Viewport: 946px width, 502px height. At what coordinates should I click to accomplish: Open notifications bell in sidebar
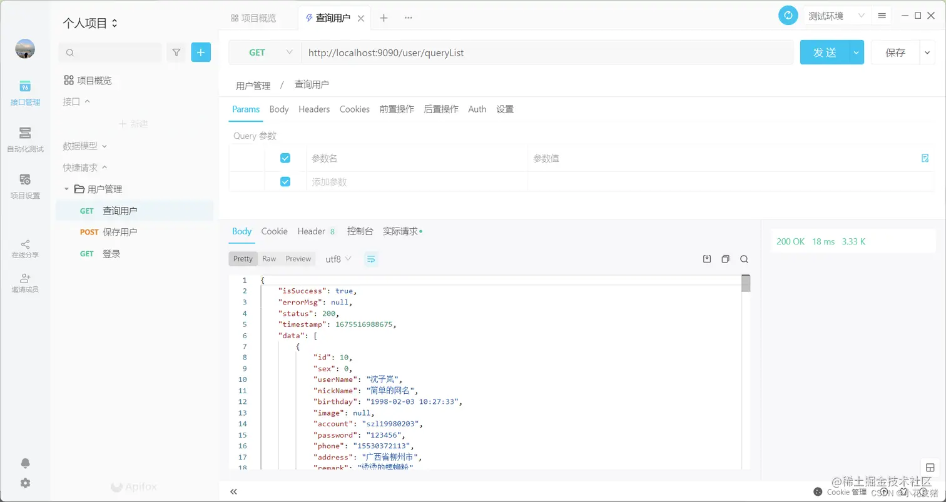(x=25, y=463)
